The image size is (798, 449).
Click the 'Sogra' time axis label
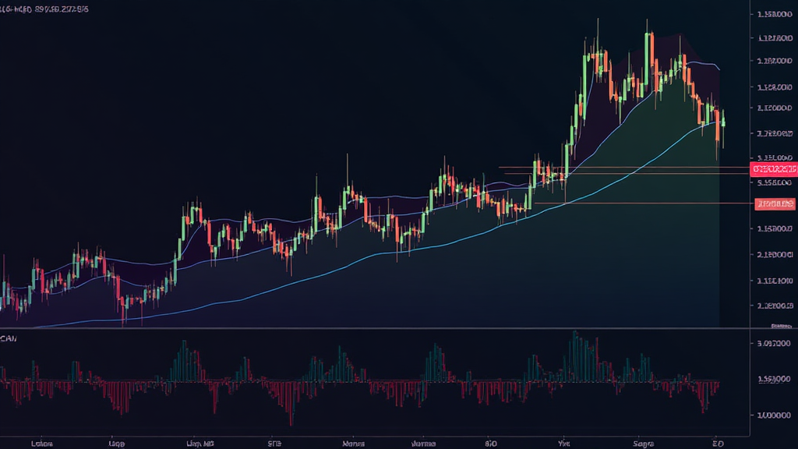[644, 443]
